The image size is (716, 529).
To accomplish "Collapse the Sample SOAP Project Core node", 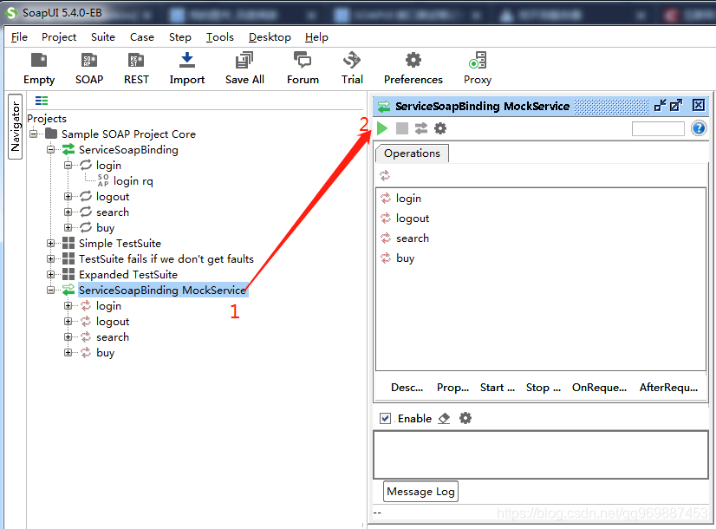I will point(34,134).
